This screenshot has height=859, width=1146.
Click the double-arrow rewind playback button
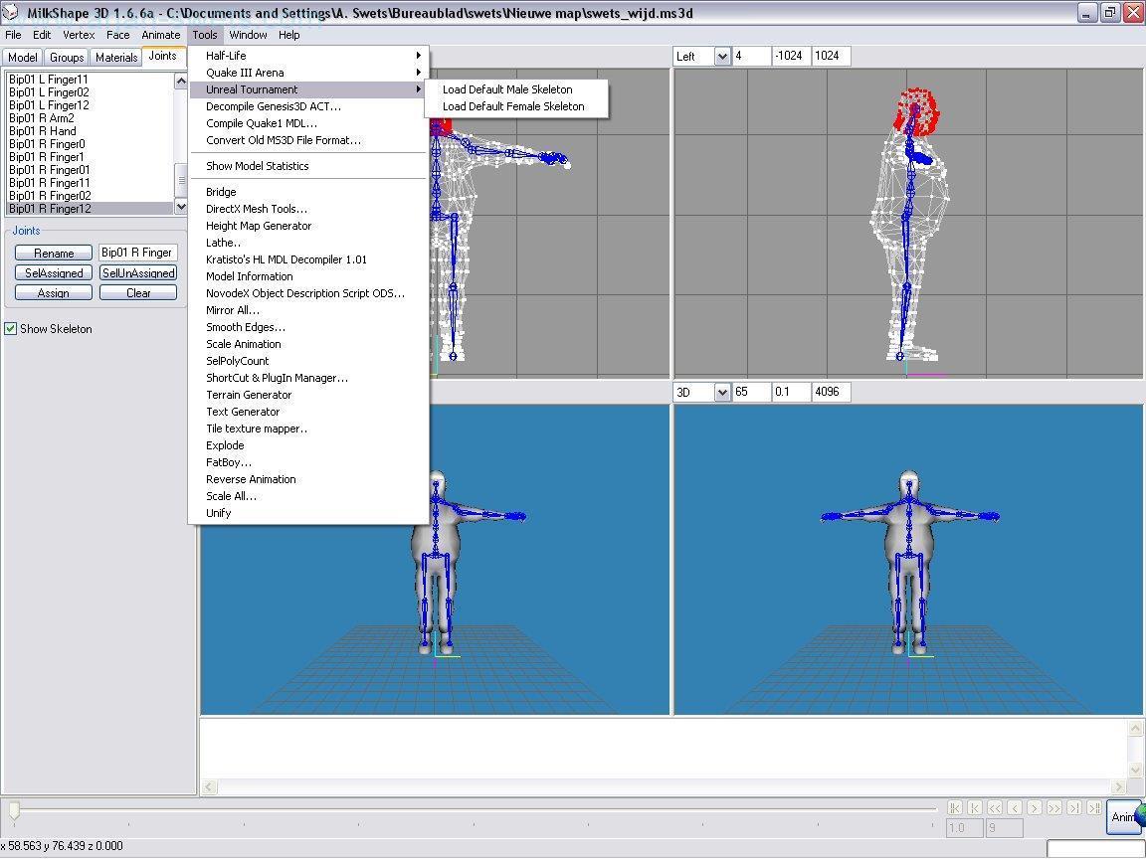coord(994,807)
